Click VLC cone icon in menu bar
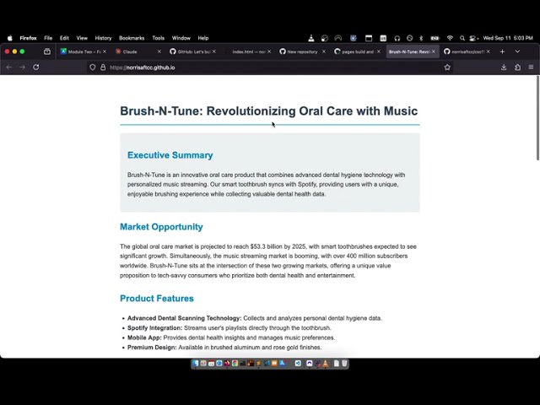 [311, 38]
